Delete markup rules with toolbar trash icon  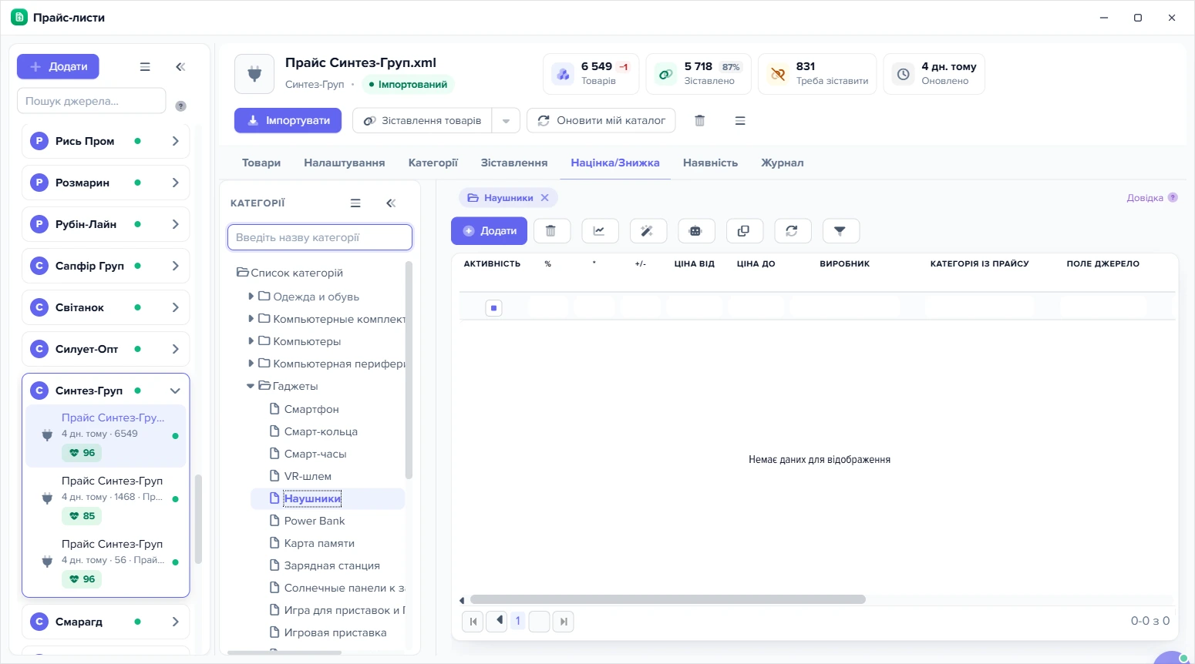(550, 231)
